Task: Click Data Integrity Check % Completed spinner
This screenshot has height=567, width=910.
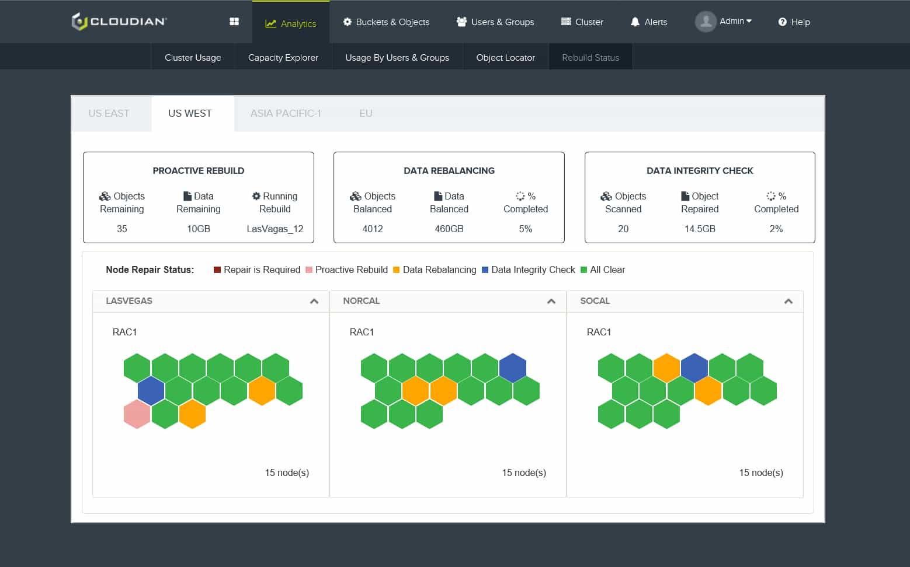Action: (771, 196)
